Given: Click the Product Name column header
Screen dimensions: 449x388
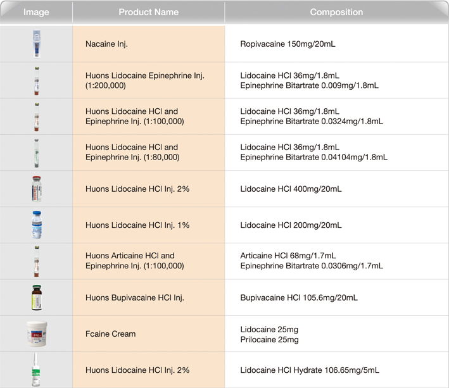Looking at the screenshot, I should pyautogui.click(x=148, y=12).
